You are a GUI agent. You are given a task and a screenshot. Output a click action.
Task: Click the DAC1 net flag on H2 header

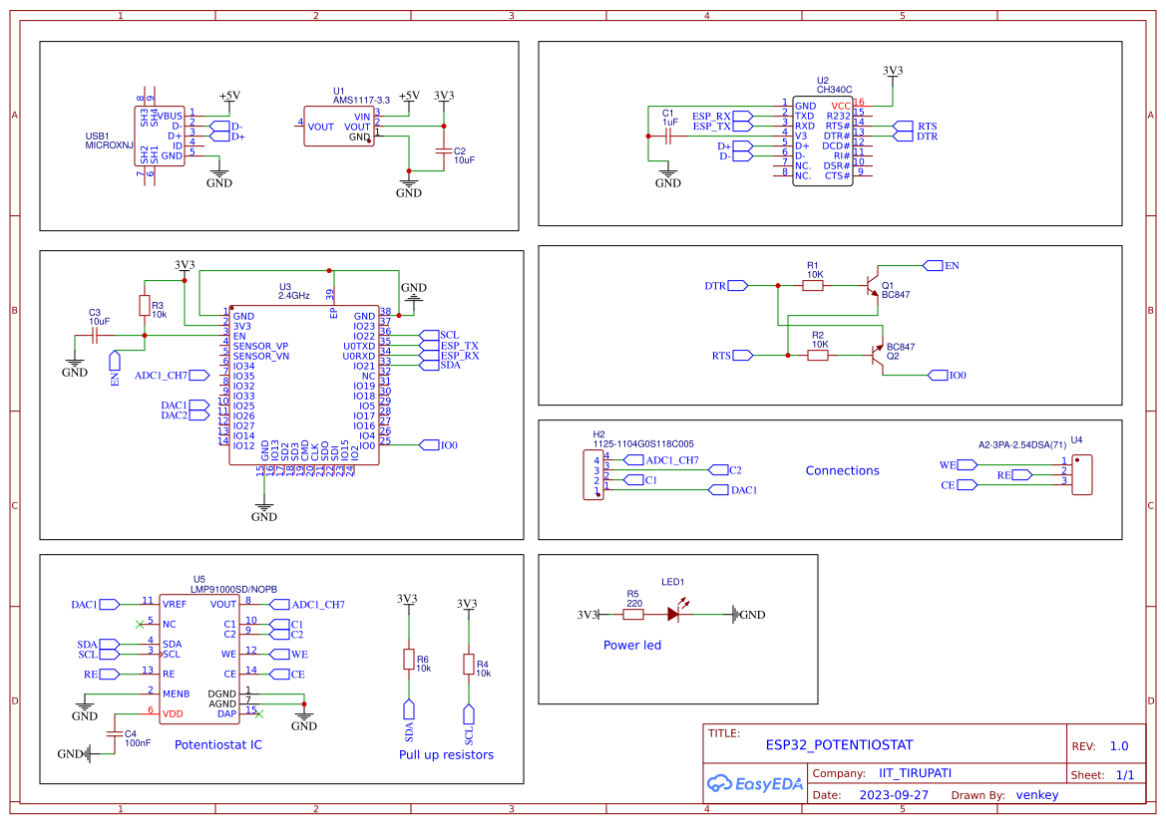click(734, 490)
